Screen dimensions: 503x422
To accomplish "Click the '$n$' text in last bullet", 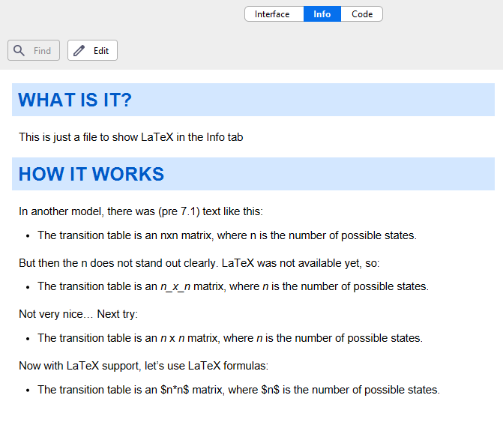I will click(x=271, y=390).
